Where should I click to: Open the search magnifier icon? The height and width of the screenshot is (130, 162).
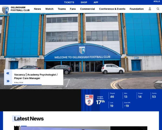[158, 9]
